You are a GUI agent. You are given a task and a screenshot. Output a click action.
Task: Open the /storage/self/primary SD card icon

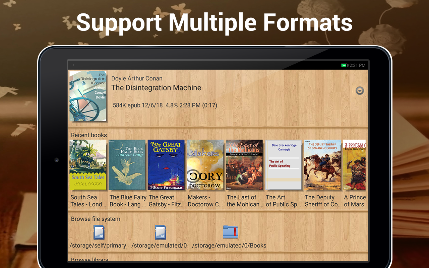[x=99, y=232]
